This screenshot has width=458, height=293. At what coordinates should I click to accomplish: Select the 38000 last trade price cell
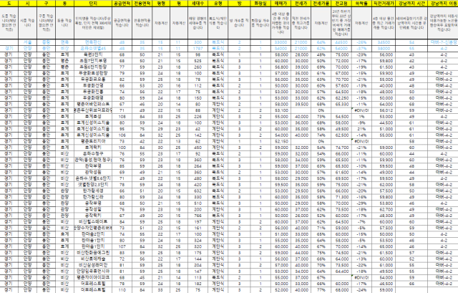[x=384, y=49]
